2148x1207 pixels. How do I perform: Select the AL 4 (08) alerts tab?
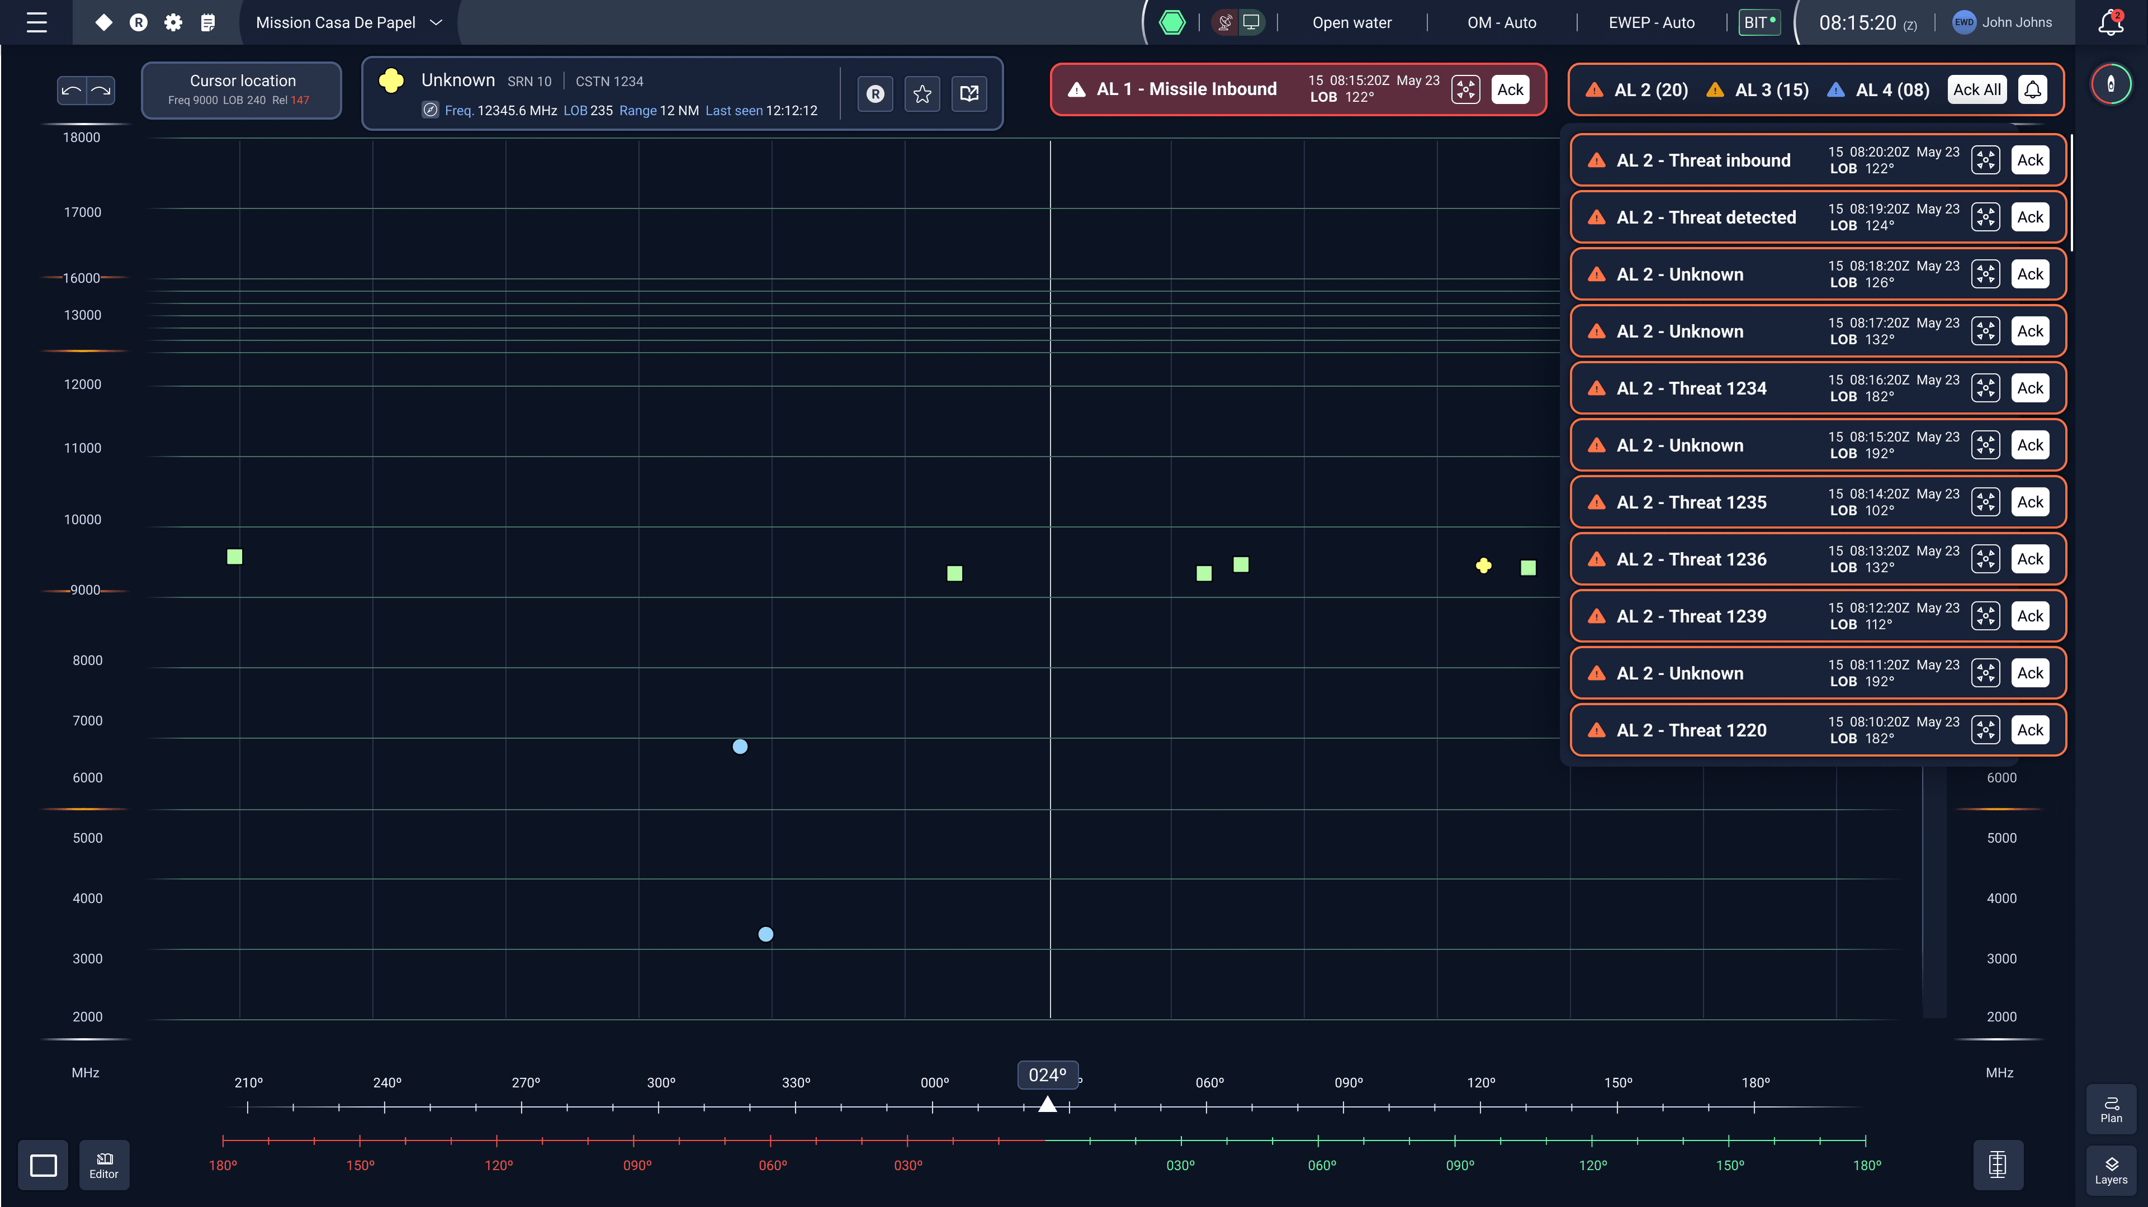click(x=1879, y=90)
